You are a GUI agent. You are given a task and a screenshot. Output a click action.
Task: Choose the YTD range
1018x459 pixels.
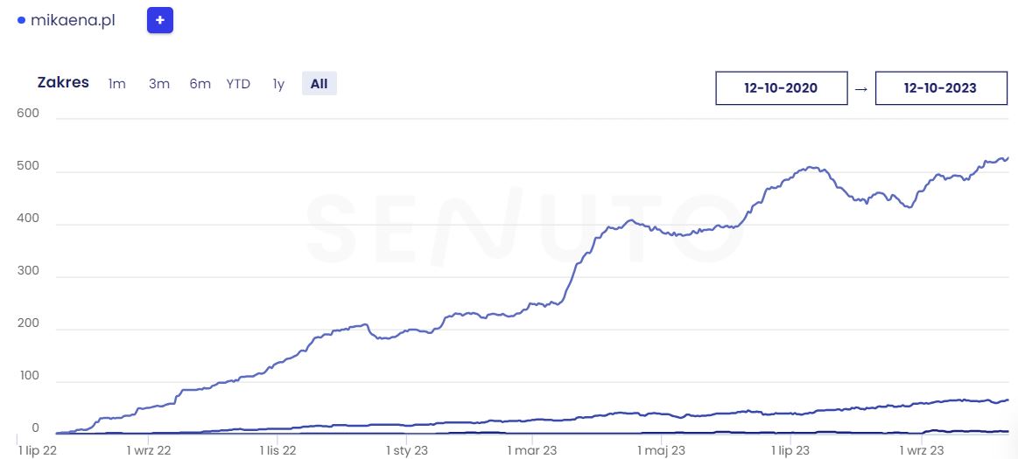(238, 84)
